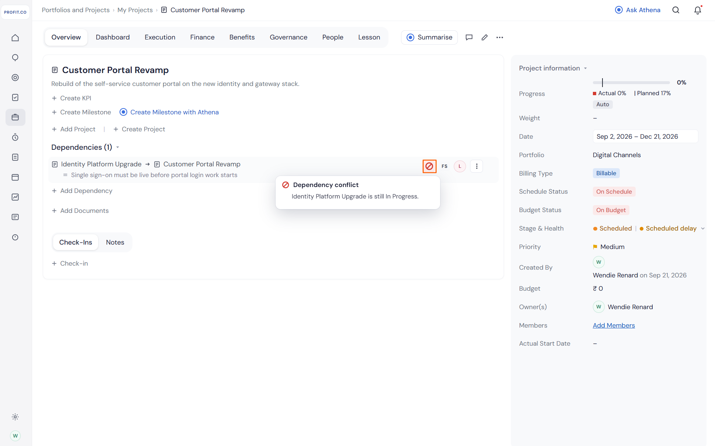This screenshot has width=715, height=446.
Task: Click the project progress bar
Action: (631, 83)
